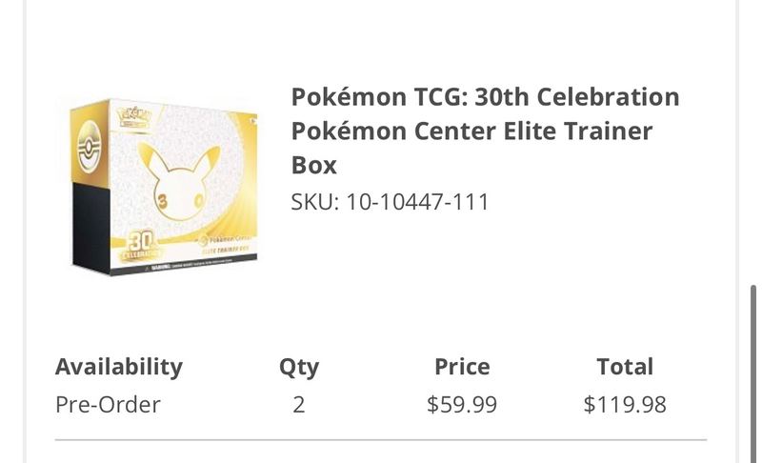Click the Pokémon logo atop the box art

click(x=134, y=116)
